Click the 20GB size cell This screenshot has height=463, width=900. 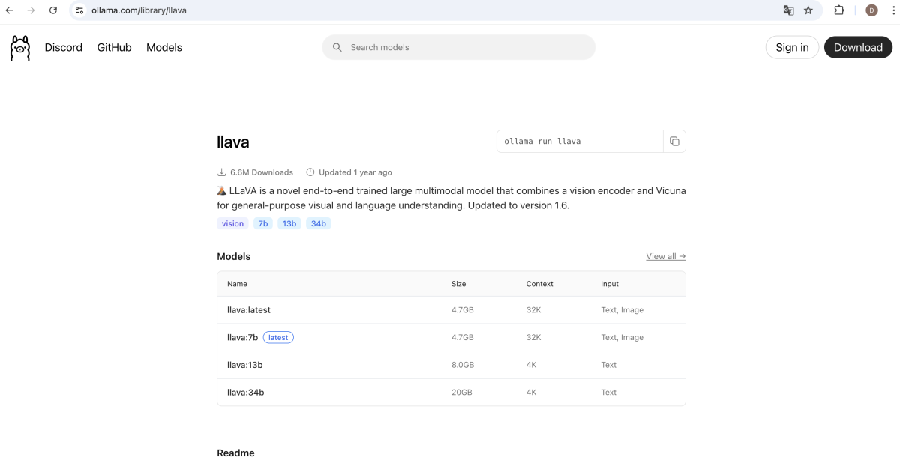[x=461, y=392]
